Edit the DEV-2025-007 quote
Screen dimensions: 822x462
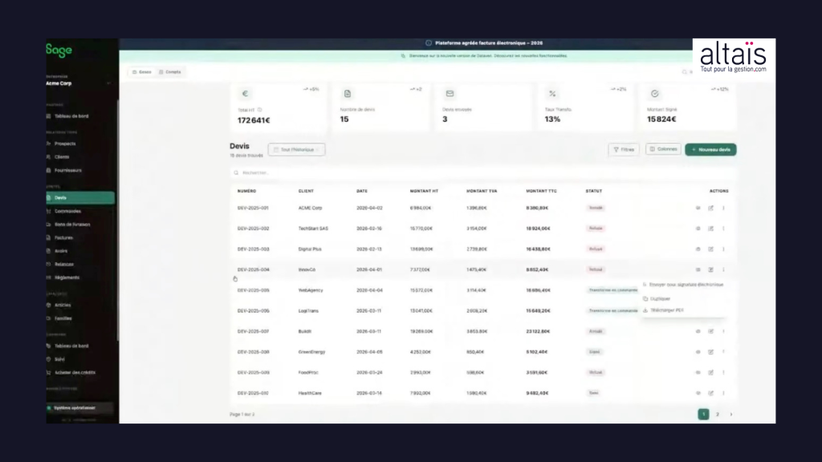pyautogui.click(x=711, y=331)
